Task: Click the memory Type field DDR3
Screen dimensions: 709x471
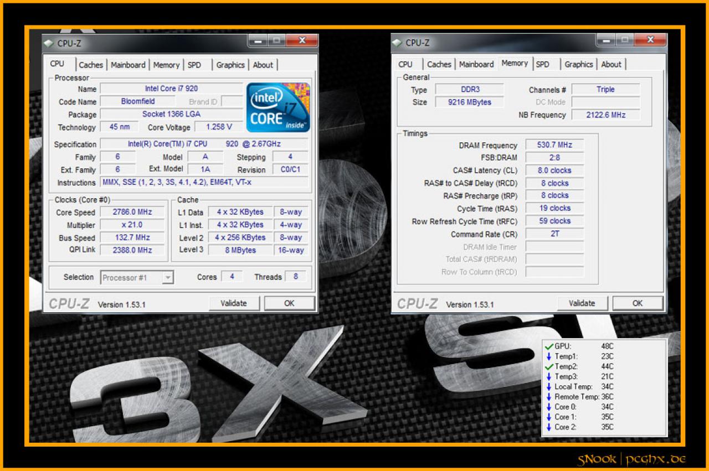Action: tap(469, 89)
